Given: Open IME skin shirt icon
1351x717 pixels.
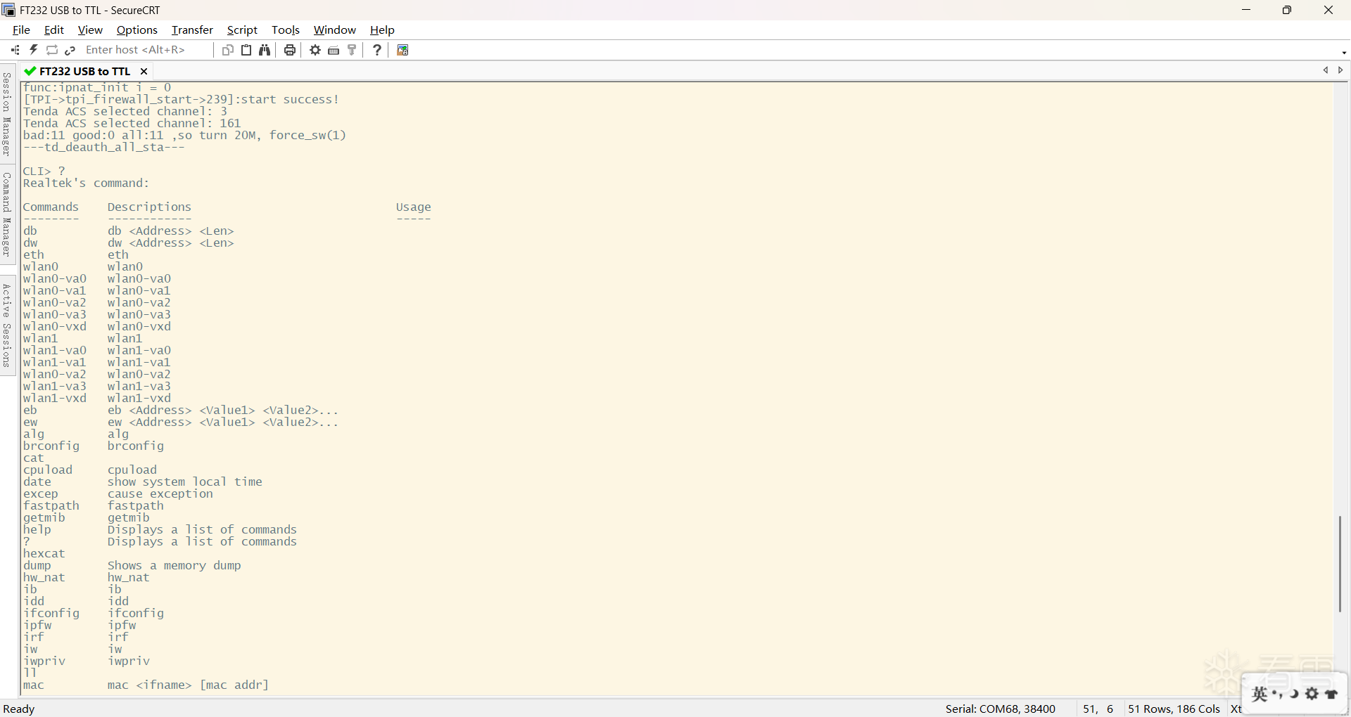Looking at the screenshot, I should pyautogui.click(x=1331, y=695).
